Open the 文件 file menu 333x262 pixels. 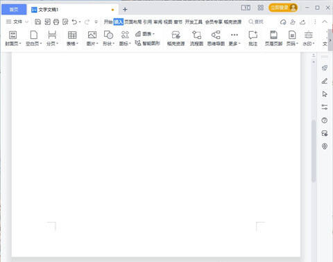(x=17, y=21)
